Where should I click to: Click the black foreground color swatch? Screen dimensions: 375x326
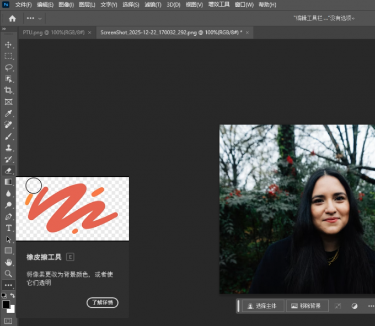tap(6, 305)
